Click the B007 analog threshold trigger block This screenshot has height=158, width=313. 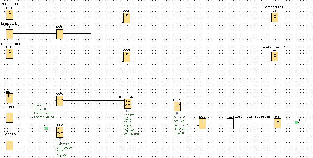coord(177,106)
